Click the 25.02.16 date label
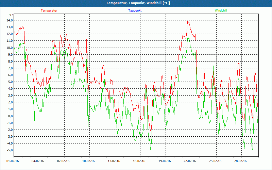 (x=215, y=161)
